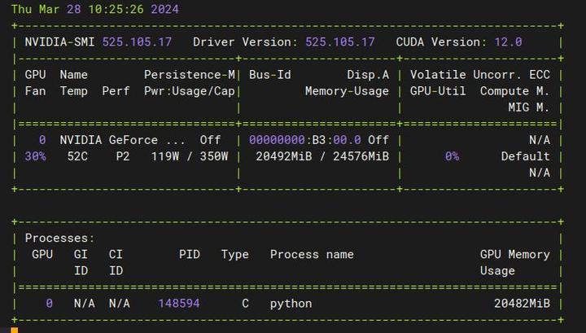Click the Processes: section header
Image resolution: width=586 pixels, height=333 pixels.
(x=60, y=238)
